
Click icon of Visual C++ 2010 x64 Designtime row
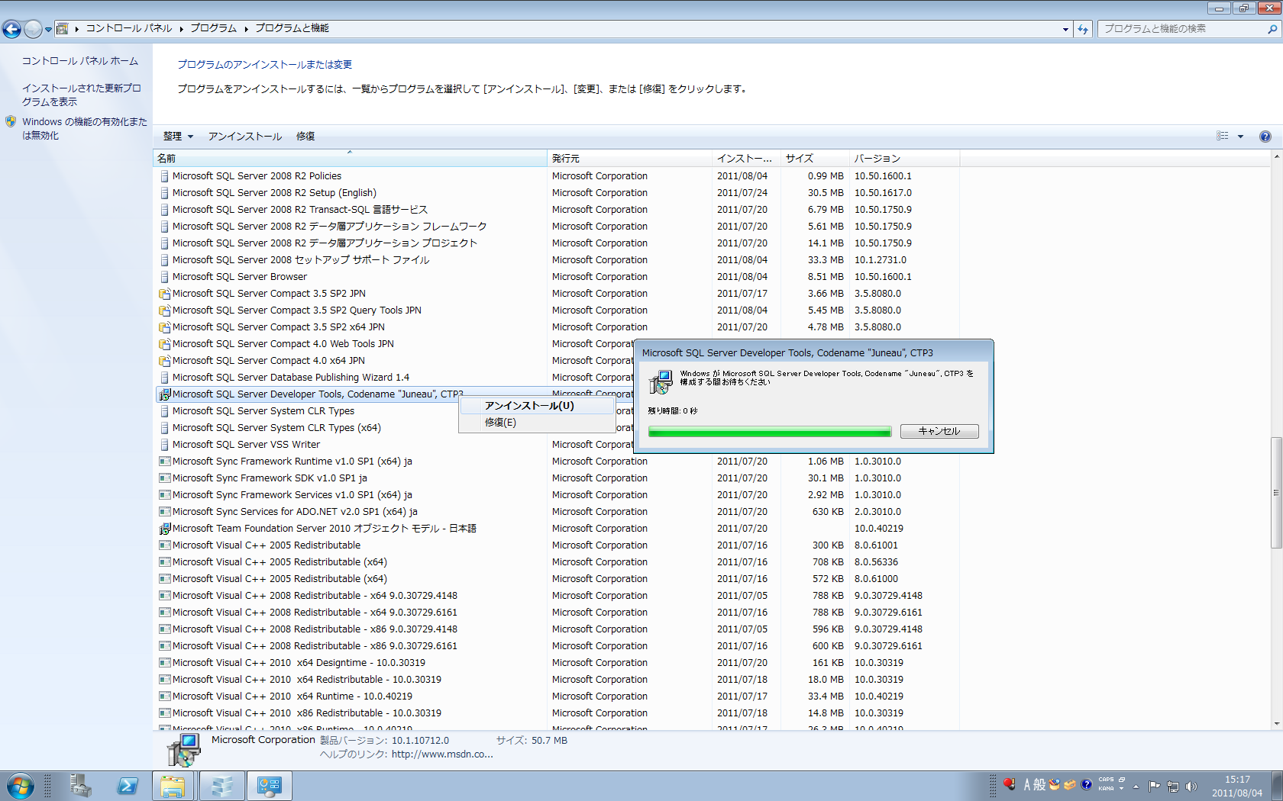click(x=164, y=663)
